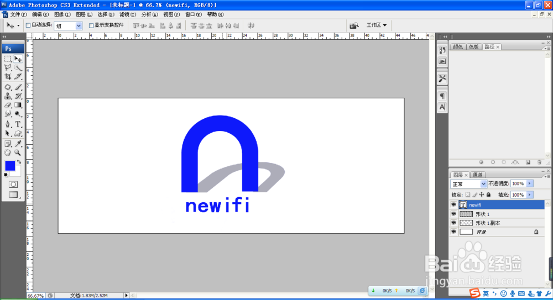Viewport: 553px width, 300px height.
Task: Select the Horizontal Type tool
Action: pyautogui.click(x=18, y=124)
